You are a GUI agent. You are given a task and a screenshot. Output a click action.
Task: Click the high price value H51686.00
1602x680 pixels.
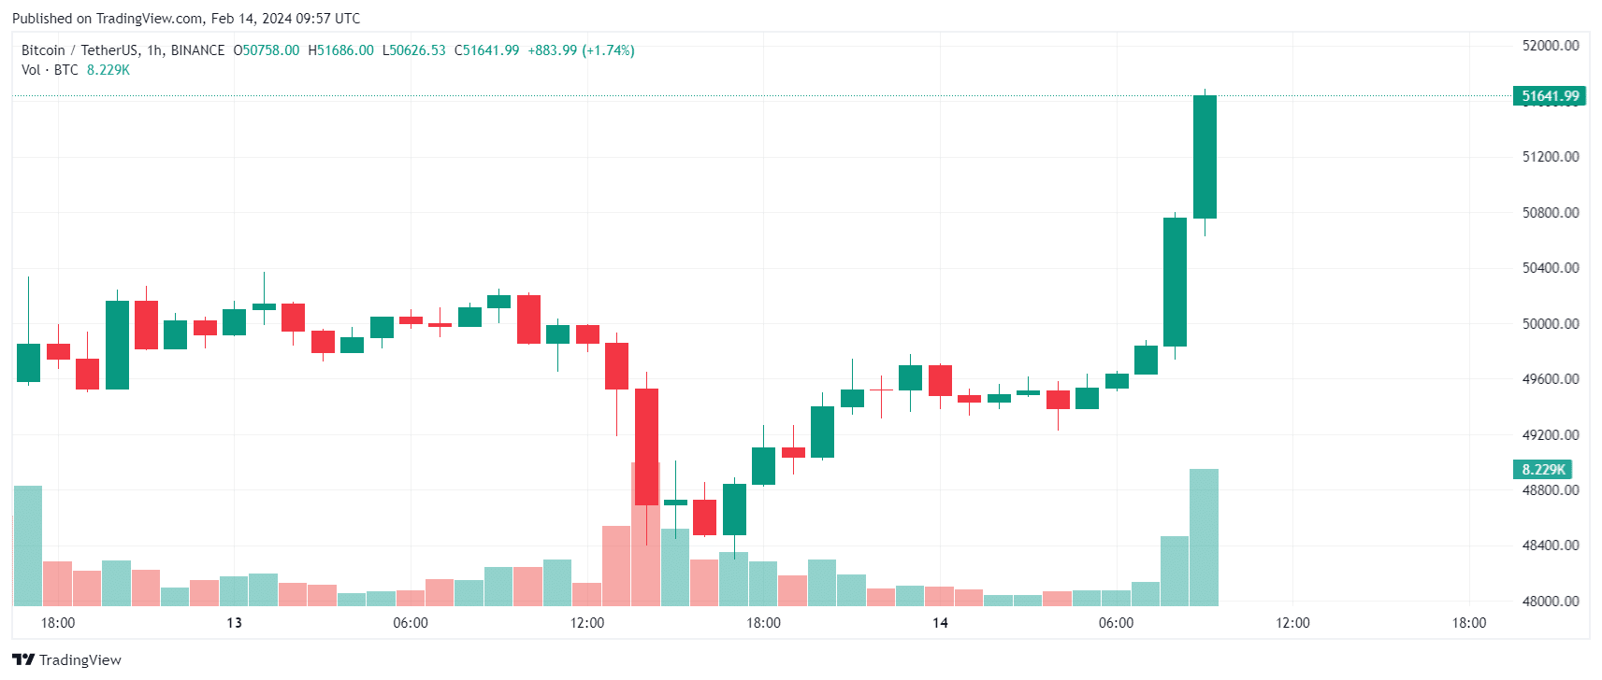(x=340, y=50)
